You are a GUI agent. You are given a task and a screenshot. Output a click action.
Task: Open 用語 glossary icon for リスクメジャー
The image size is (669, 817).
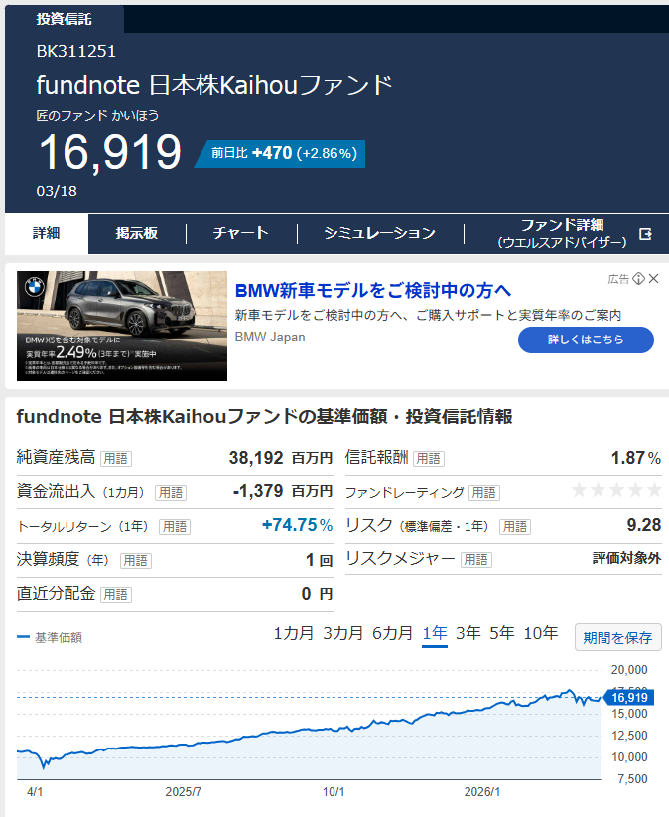474,560
